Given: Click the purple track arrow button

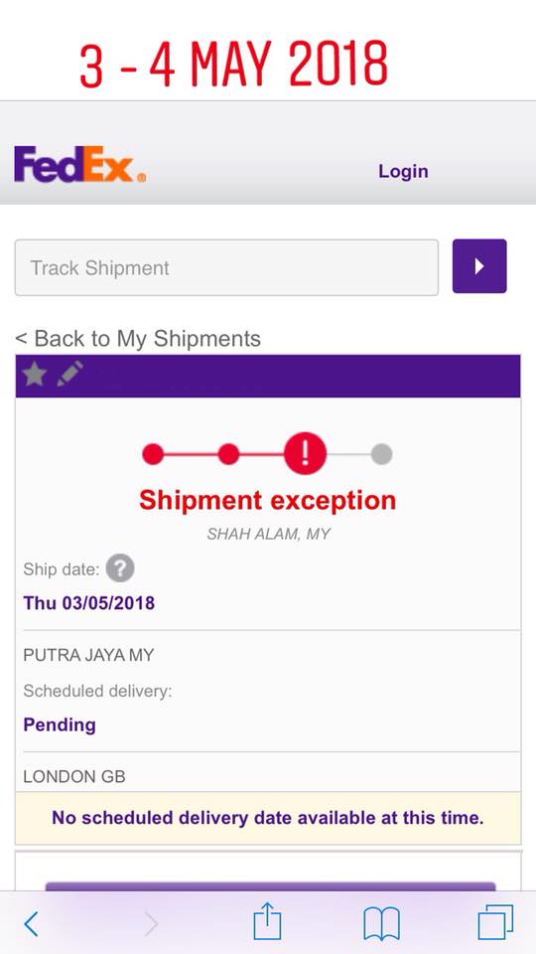Looking at the screenshot, I should point(478,266).
